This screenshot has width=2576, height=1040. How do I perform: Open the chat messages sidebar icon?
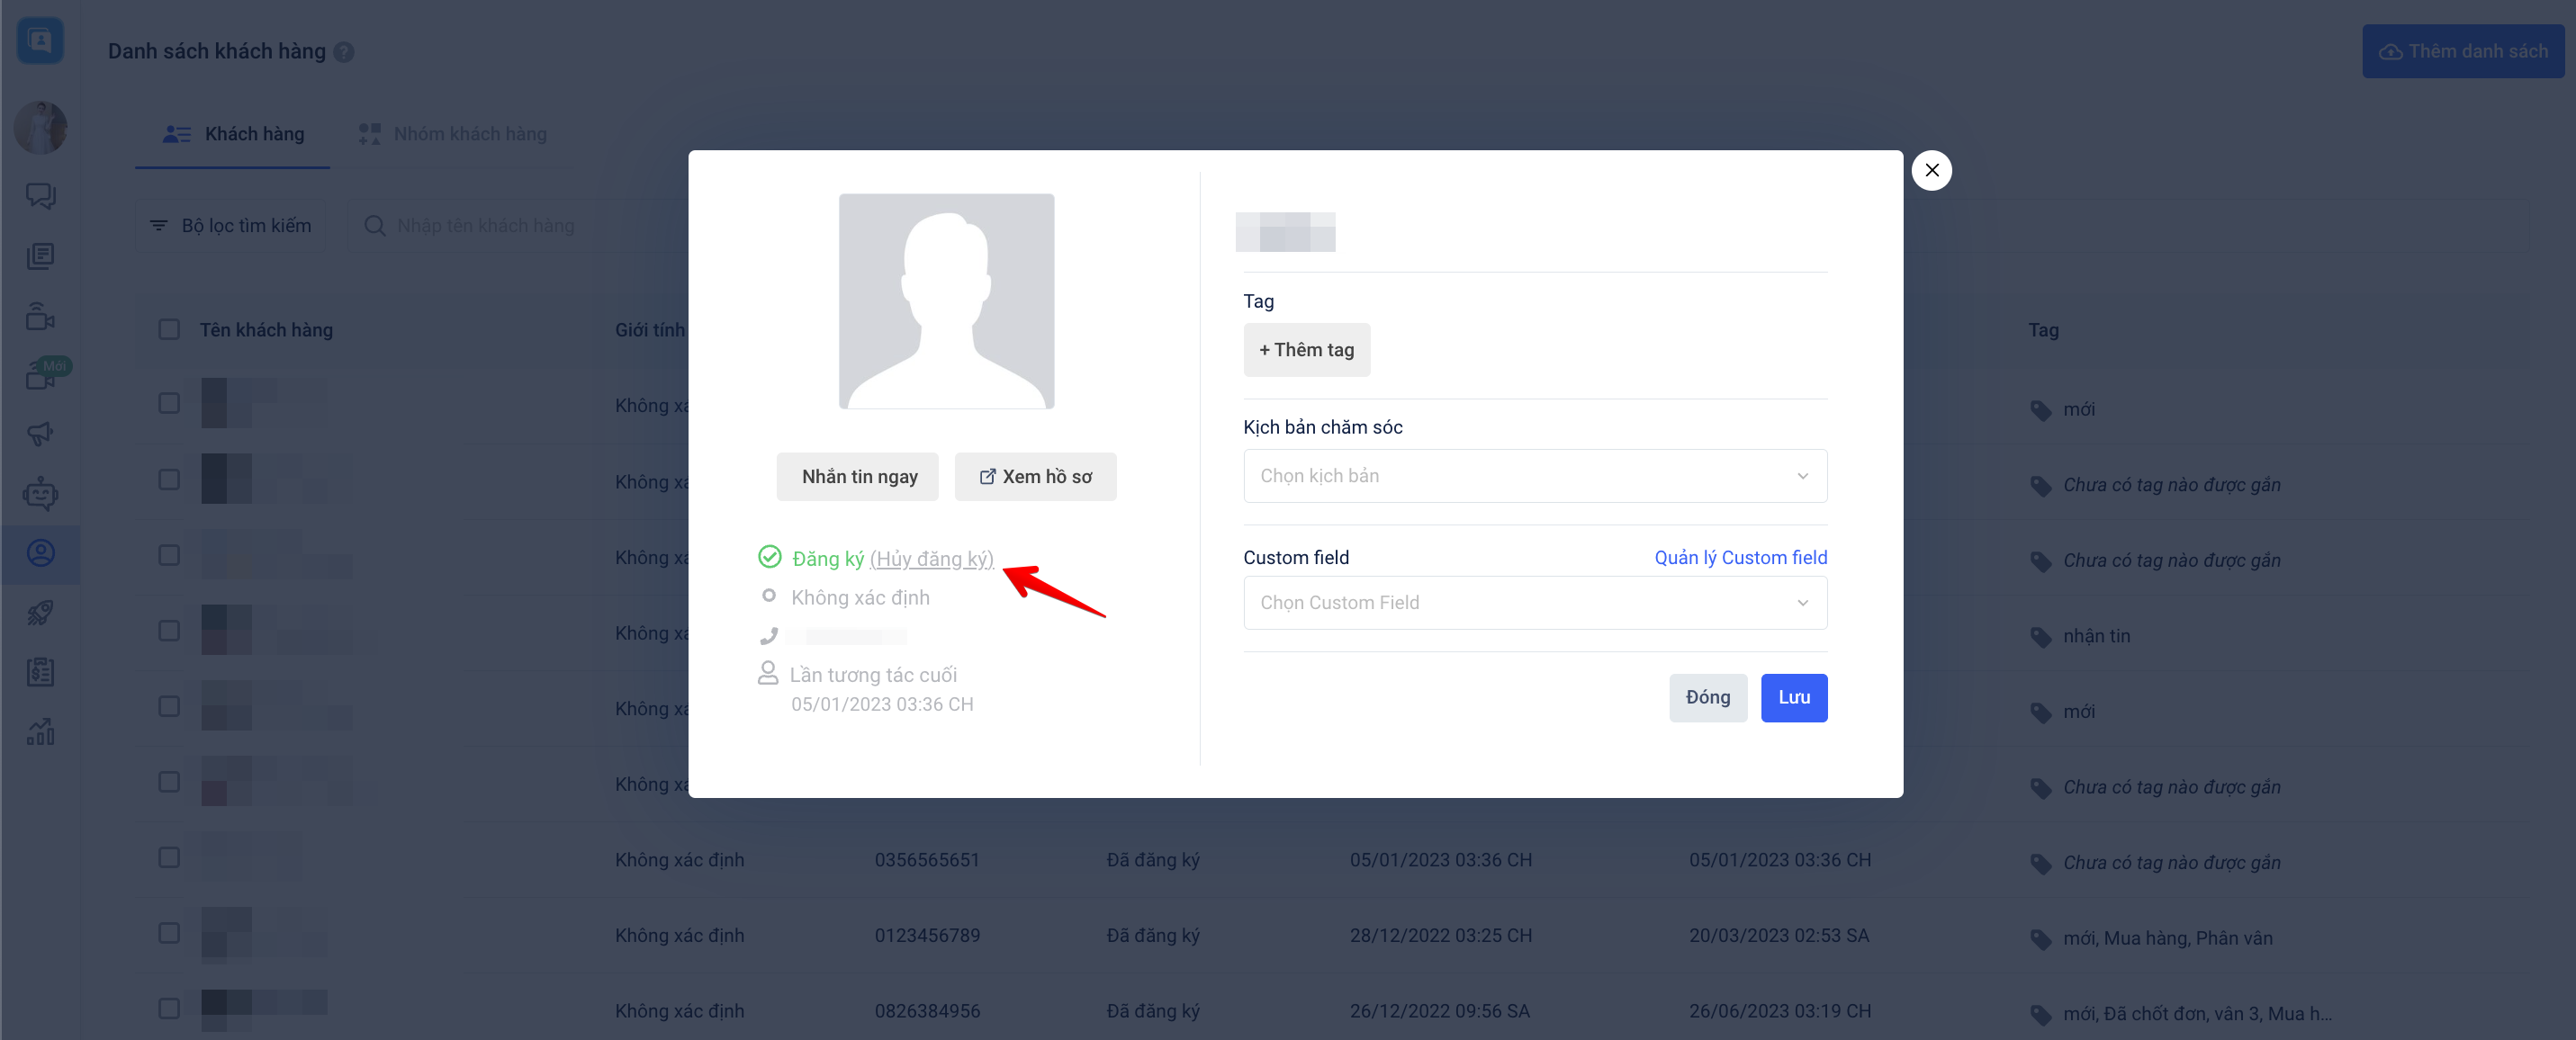40,195
